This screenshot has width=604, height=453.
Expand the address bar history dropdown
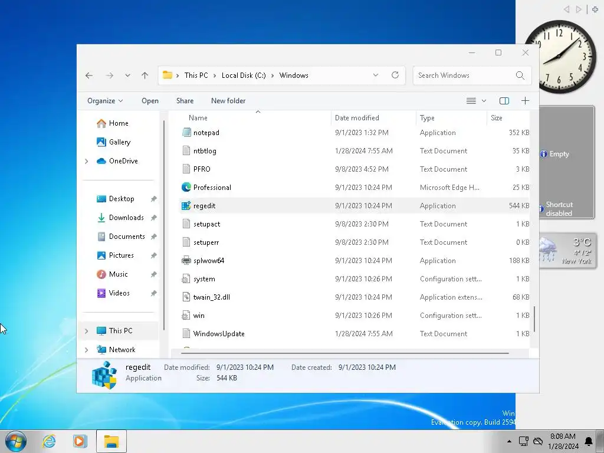click(376, 75)
